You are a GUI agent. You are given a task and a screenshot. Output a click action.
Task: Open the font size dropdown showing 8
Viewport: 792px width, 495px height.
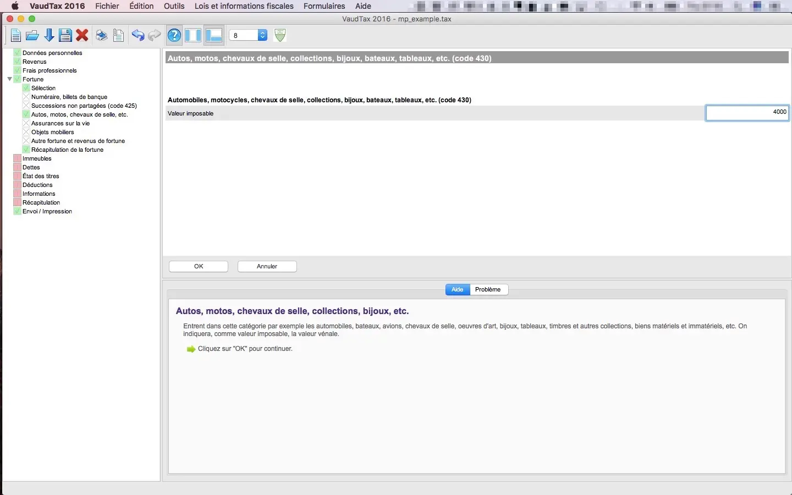pyautogui.click(x=248, y=35)
